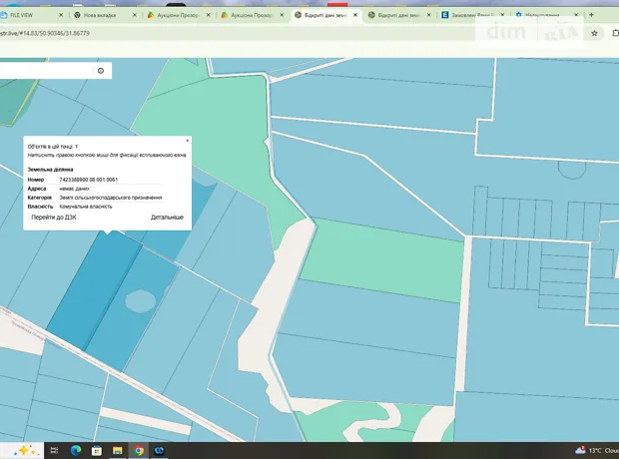
Task: Click the small green circle marker on map
Action: 139,298
